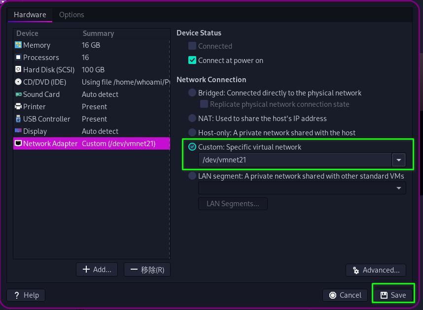Click the Hard Disk (SCSI) icon
The image size is (423, 310).
[18, 70]
